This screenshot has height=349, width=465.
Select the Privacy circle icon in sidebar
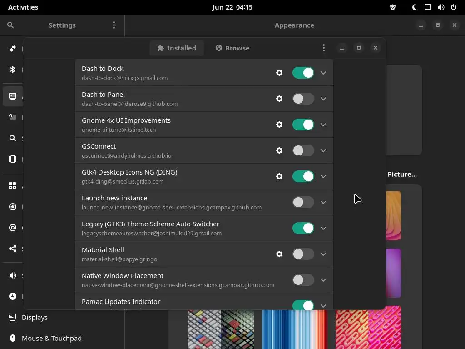point(12,207)
